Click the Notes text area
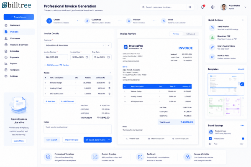The image size is (251, 167). (78, 129)
